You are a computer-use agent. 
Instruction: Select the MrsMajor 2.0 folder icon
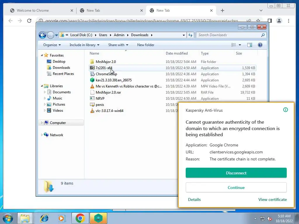coord(92,62)
